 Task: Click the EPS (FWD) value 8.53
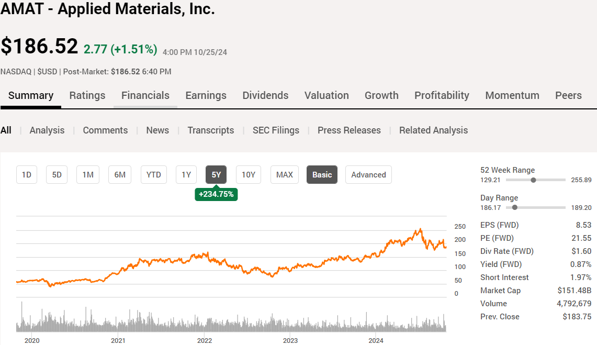click(x=584, y=225)
